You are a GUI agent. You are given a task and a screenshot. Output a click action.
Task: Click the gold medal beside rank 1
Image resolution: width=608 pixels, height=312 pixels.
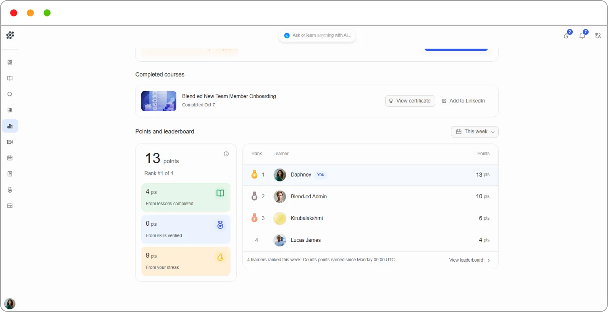pyautogui.click(x=254, y=175)
